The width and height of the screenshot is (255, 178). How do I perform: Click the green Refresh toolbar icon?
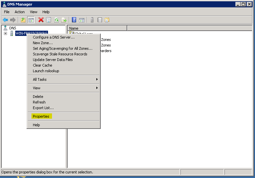pyautogui.click(x=56, y=20)
